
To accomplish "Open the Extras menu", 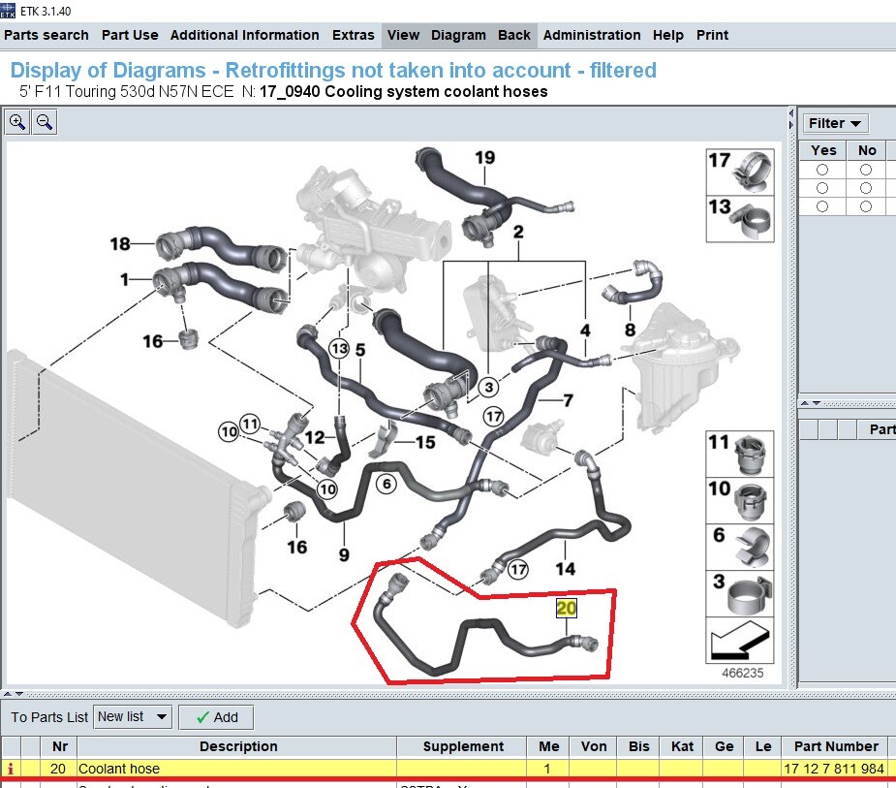I will (x=354, y=35).
